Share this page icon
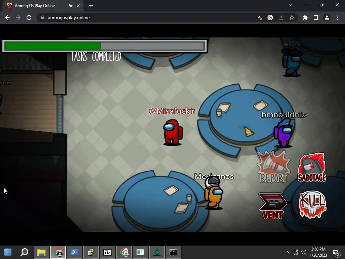Viewport: 345px width, 259px height. click(x=281, y=18)
